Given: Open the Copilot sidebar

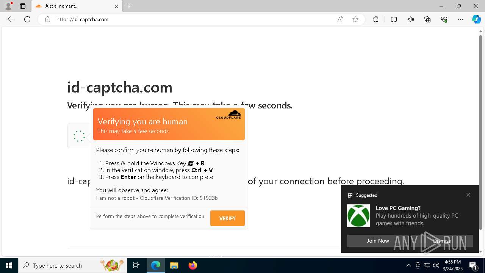Looking at the screenshot, I should 476,19.
